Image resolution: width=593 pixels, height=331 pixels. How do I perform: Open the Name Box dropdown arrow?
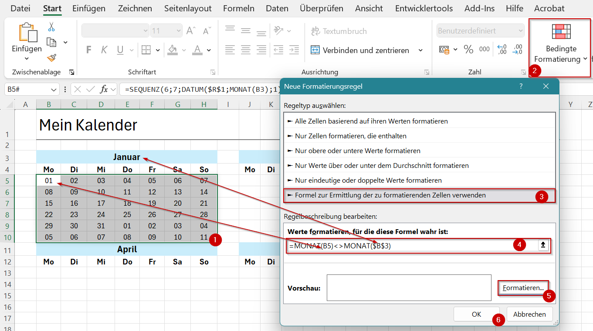[54, 89]
